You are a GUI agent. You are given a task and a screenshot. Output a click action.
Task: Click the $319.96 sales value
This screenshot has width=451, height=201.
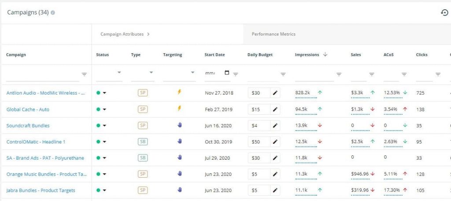point(360,190)
